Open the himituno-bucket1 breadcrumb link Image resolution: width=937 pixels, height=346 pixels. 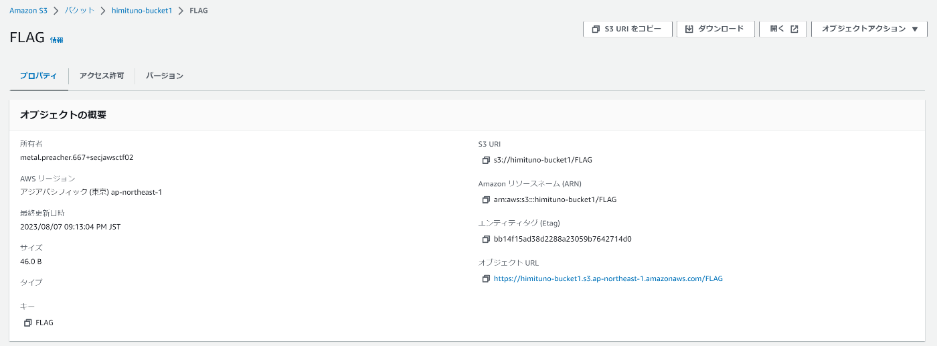[141, 11]
